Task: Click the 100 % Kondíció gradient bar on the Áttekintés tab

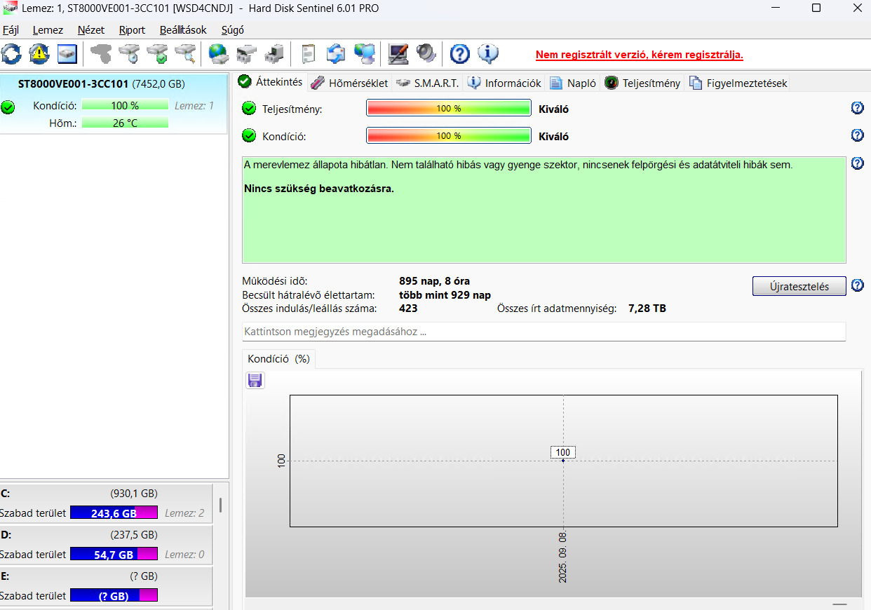Action: (449, 136)
